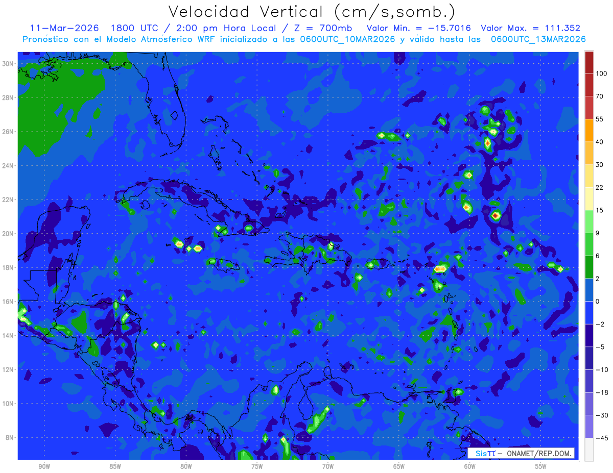This screenshot has height=473, width=613.
Task: Click the colorbar value label 70
Action: click(600, 96)
